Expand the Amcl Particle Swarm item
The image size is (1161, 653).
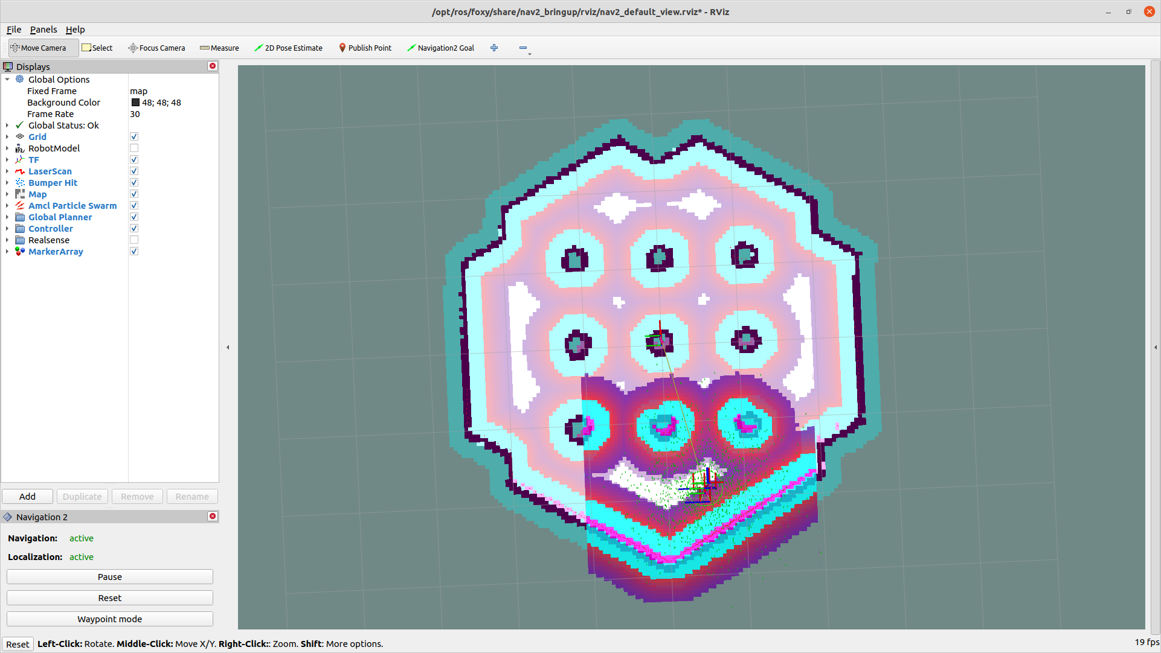[x=7, y=206]
